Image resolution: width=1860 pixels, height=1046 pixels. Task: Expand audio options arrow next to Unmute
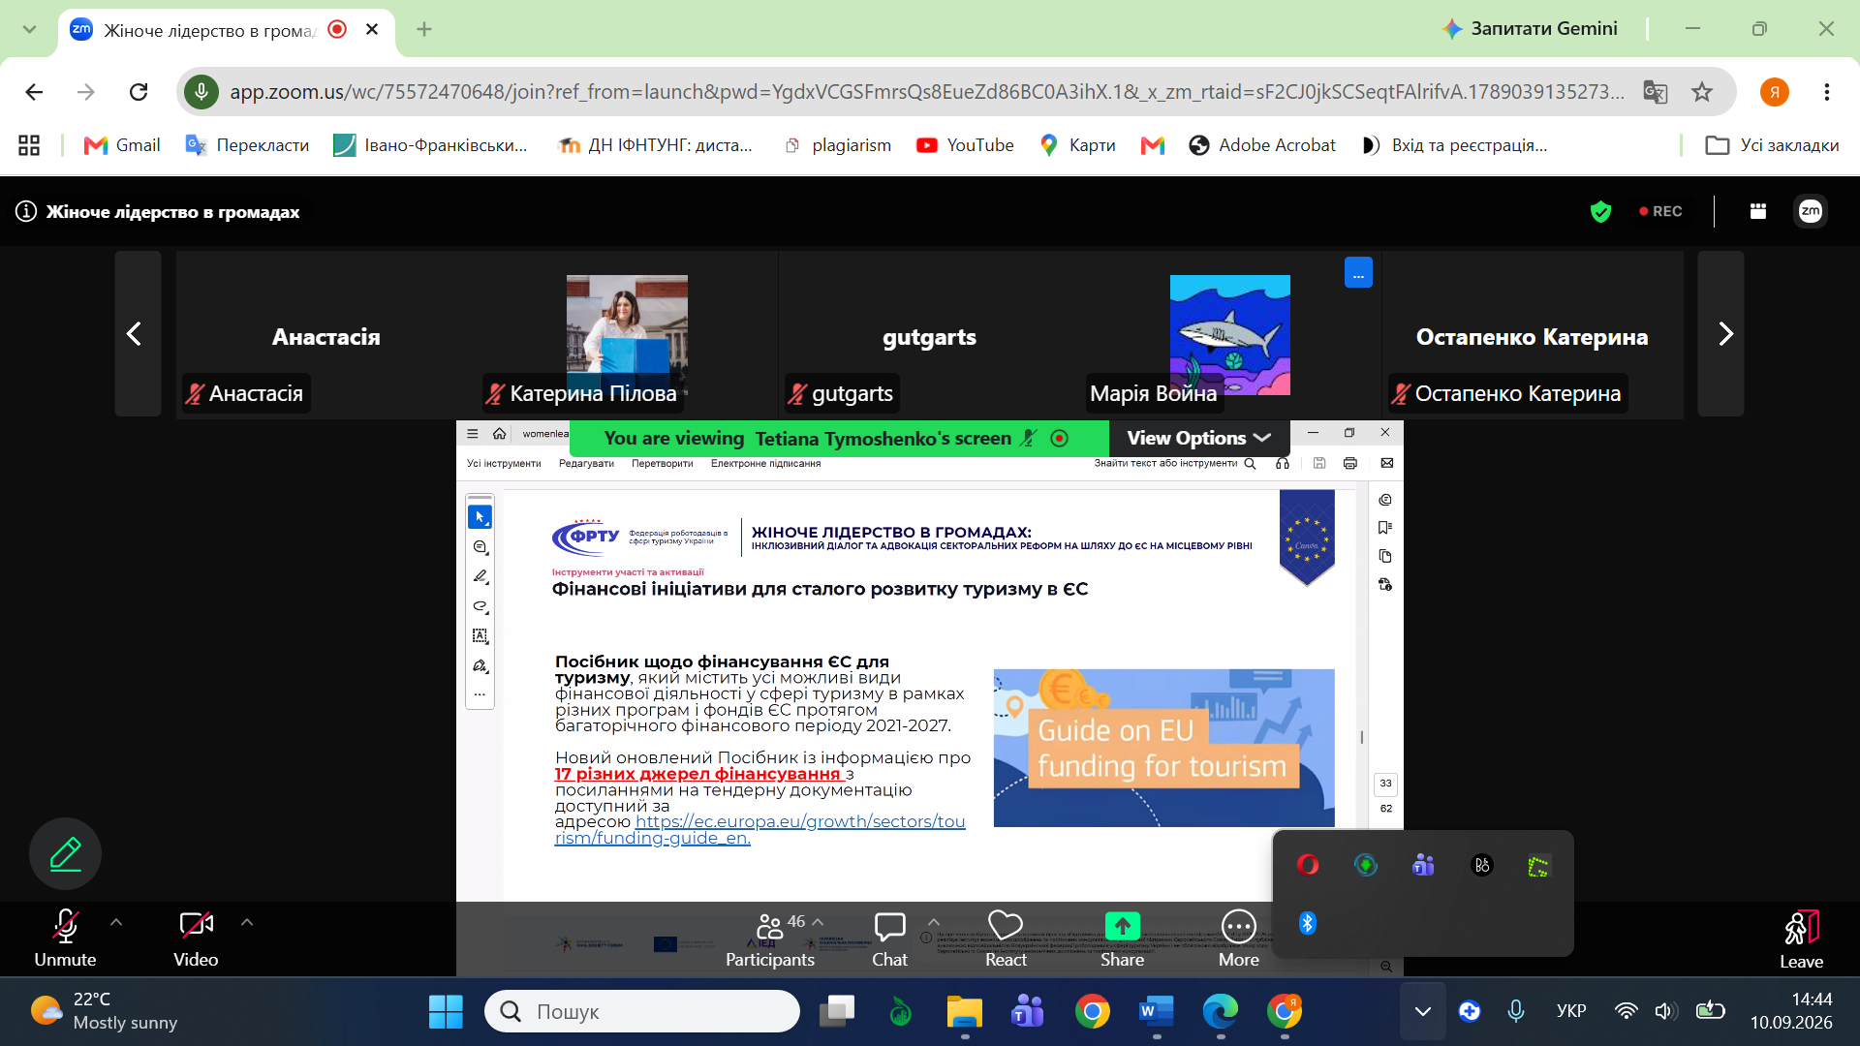116,923
